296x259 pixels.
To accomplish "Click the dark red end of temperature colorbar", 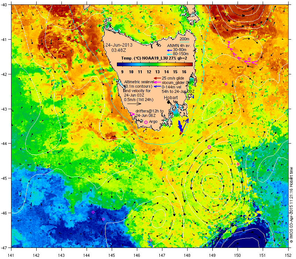I will click(191, 64).
